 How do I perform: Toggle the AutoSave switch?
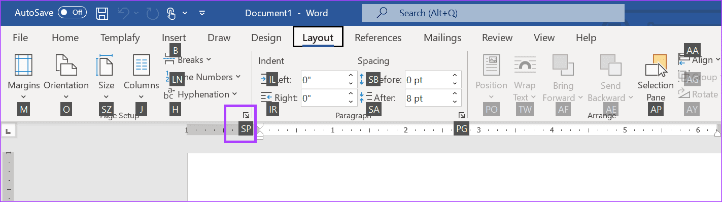click(72, 13)
